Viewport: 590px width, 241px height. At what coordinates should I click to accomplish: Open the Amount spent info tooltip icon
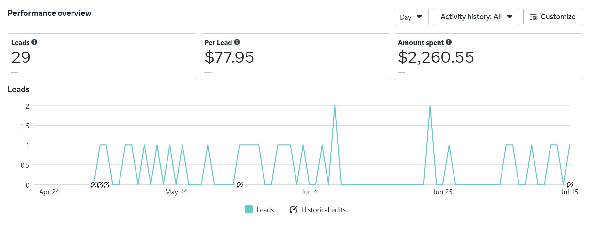click(449, 42)
